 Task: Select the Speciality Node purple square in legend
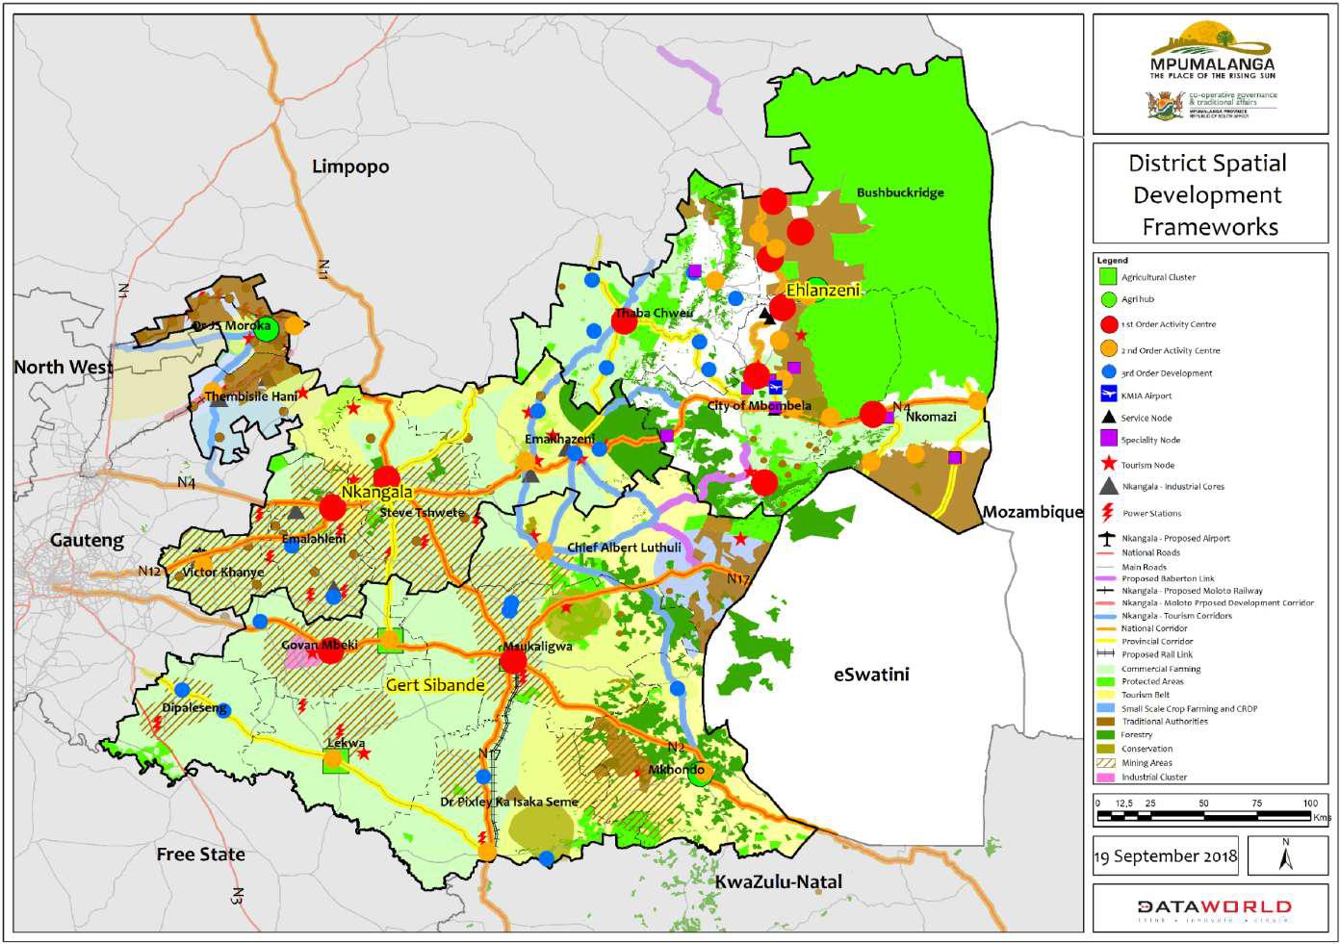click(x=1109, y=439)
